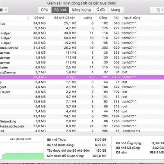Select the daemon row with PID 508
The image size is (164, 164).
point(82,62)
